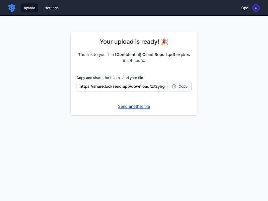Click the purple O avatar circle
Image resolution: width=268 pixels, height=201 pixels.
click(256, 8)
